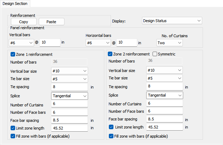This screenshot has width=223, height=145.
Task: Uncheck Limit zone length in Zone 1
Action: pyautogui.click(x=13, y=128)
